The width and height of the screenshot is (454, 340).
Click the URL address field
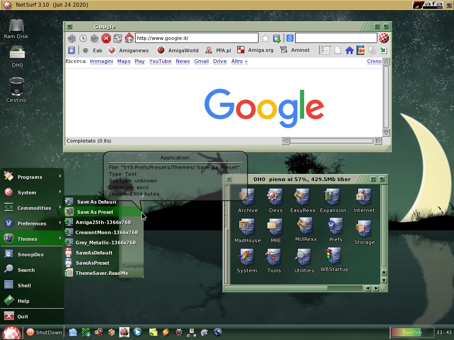point(196,38)
